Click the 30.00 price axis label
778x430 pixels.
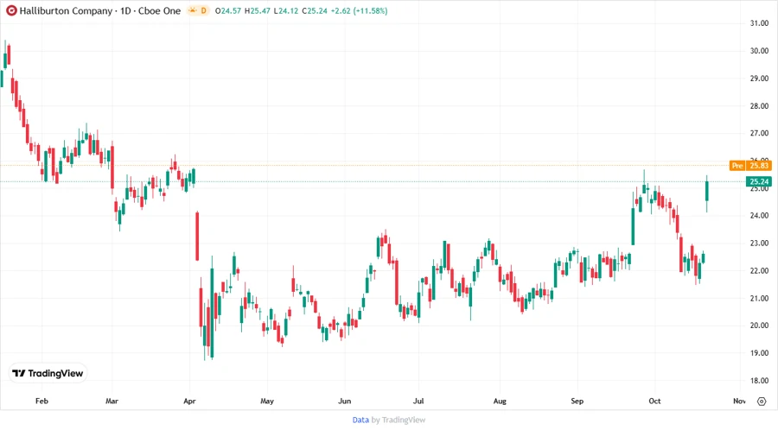759,51
